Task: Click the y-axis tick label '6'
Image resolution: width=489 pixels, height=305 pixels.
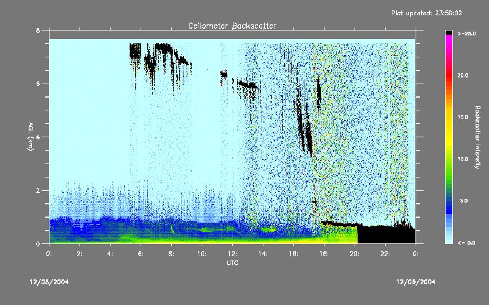Action: [x=38, y=84]
